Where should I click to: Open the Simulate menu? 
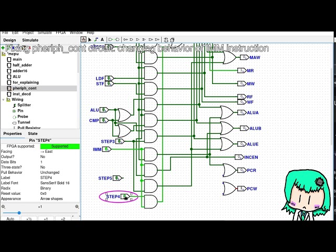coord(45,33)
